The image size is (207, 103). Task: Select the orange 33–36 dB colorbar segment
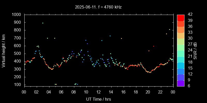pyautogui.click(x=180, y=30)
